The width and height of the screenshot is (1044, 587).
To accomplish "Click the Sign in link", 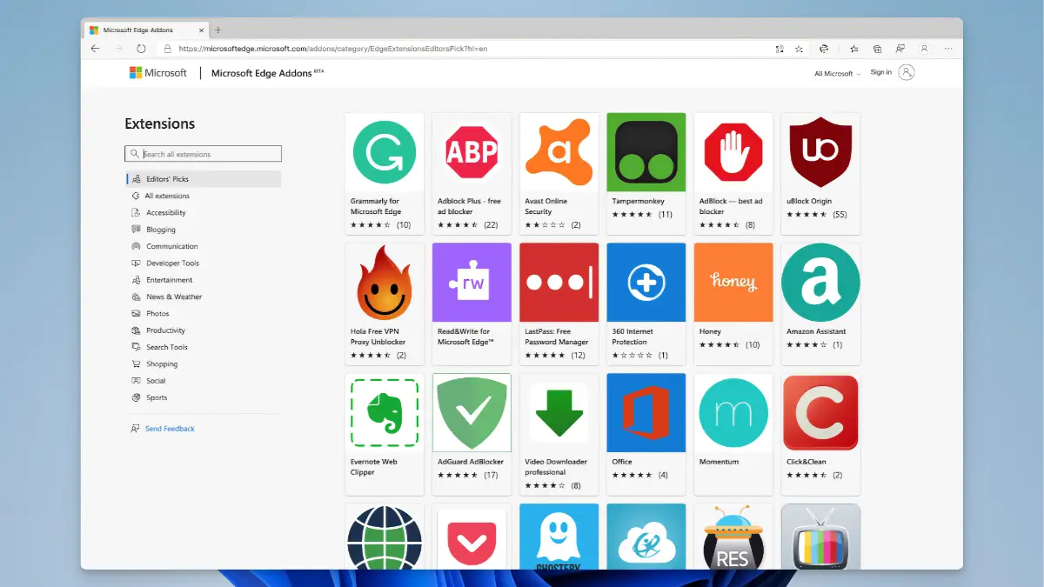I will click(881, 72).
